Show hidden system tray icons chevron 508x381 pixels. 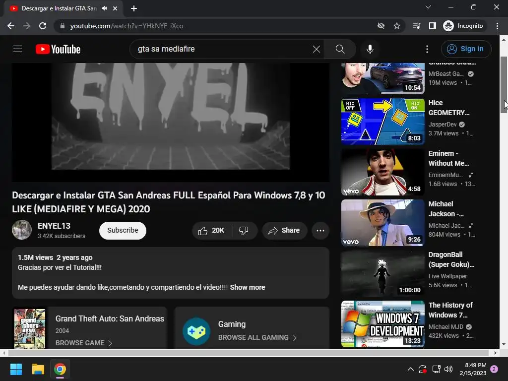(410, 369)
